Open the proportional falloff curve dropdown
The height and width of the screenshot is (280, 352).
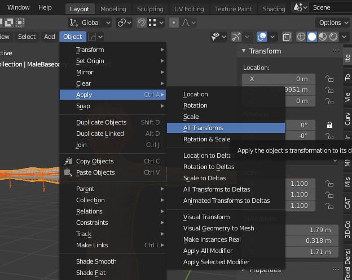[188, 23]
